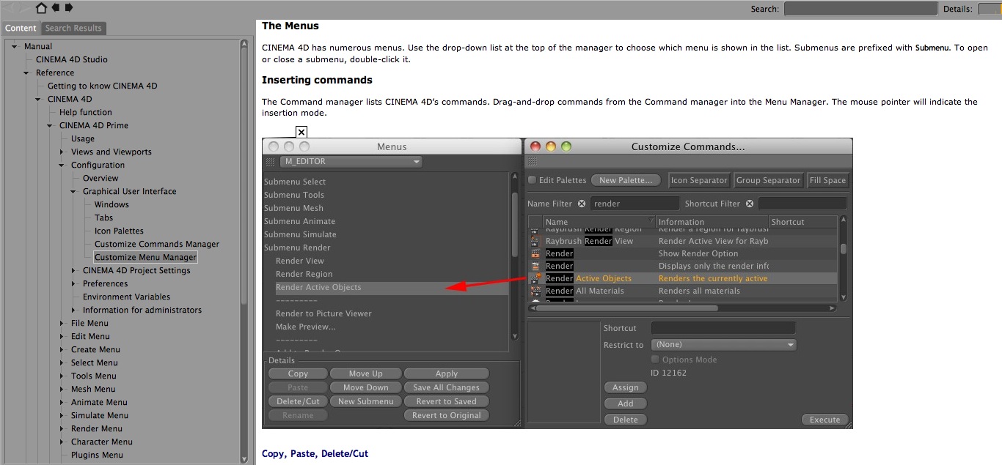
Task: Enable the Edit Palettes checkbox
Action: click(533, 180)
